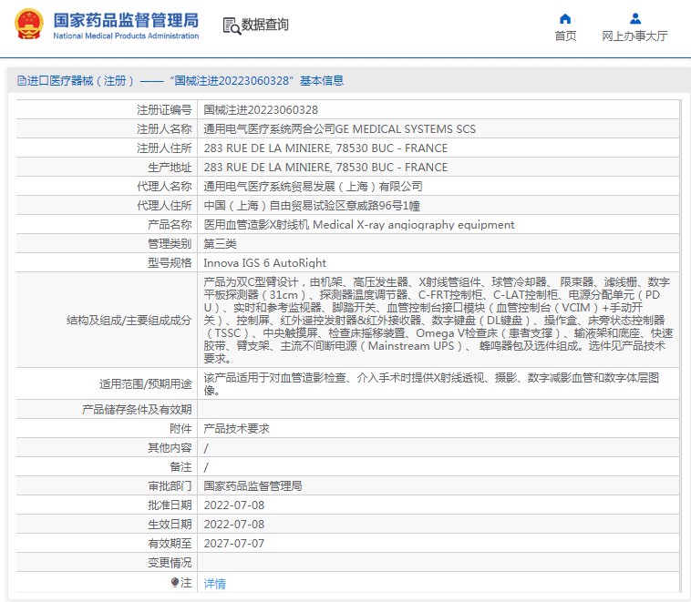Open 网上办事大厅 text link
Screen dimensions: 691x602
635,36
